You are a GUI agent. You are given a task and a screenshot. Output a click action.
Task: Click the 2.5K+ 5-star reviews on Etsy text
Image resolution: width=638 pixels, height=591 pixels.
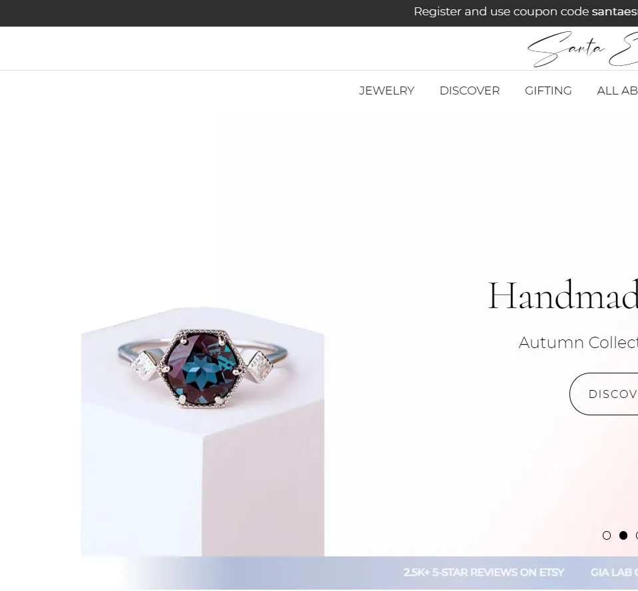click(x=484, y=572)
